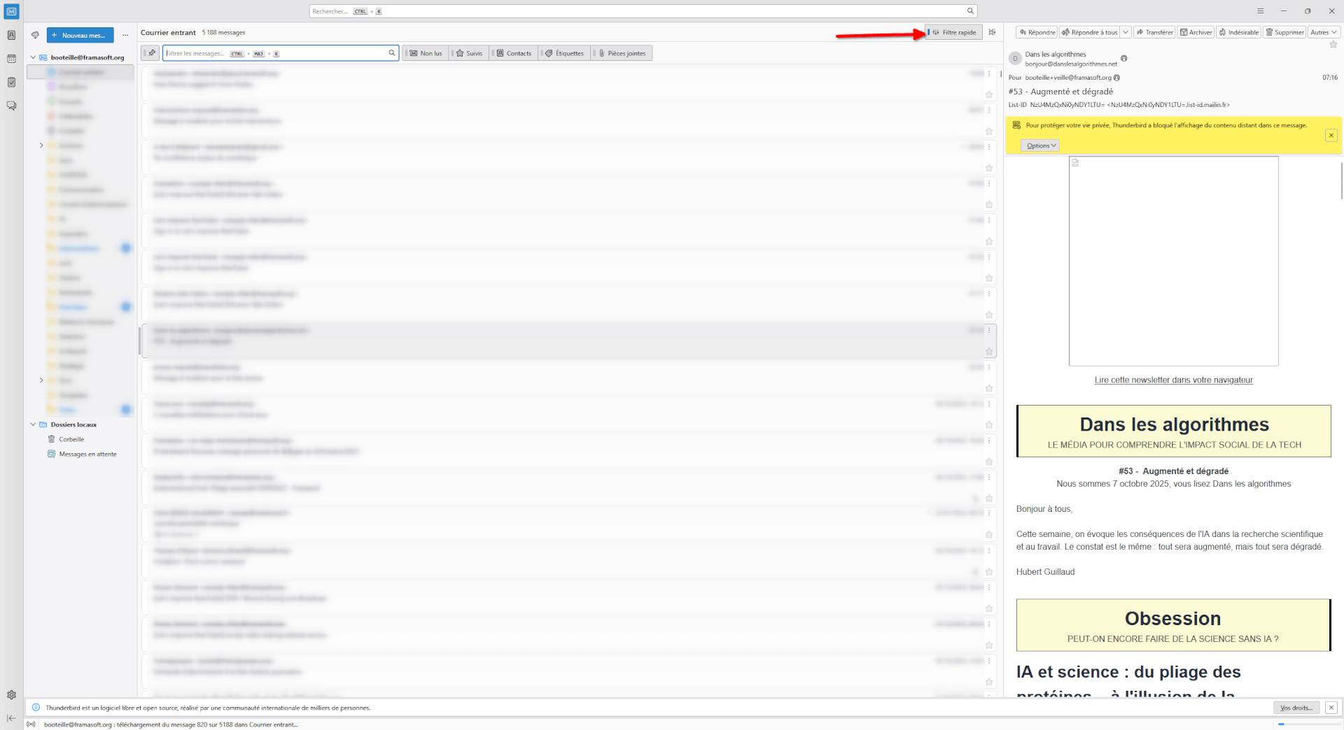Toggle the Pièces jointes quick filter
1344x730 pixels.
(622, 53)
